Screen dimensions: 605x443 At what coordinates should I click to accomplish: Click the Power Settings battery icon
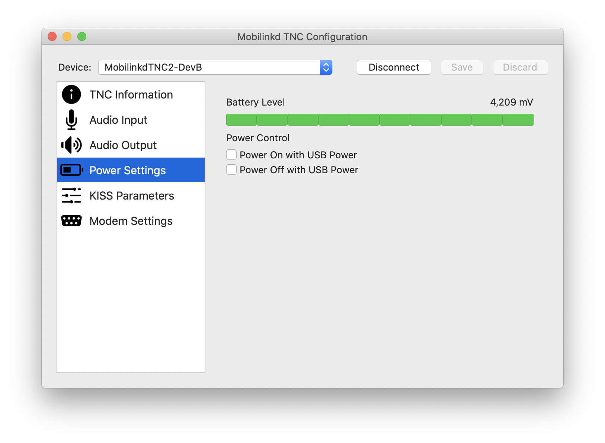point(72,170)
